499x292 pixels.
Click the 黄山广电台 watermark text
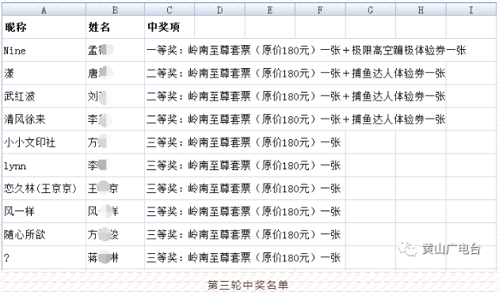(451, 248)
